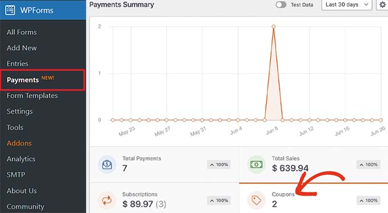
Task: Open the Last 30 days dropdown
Action: point(347,5)
